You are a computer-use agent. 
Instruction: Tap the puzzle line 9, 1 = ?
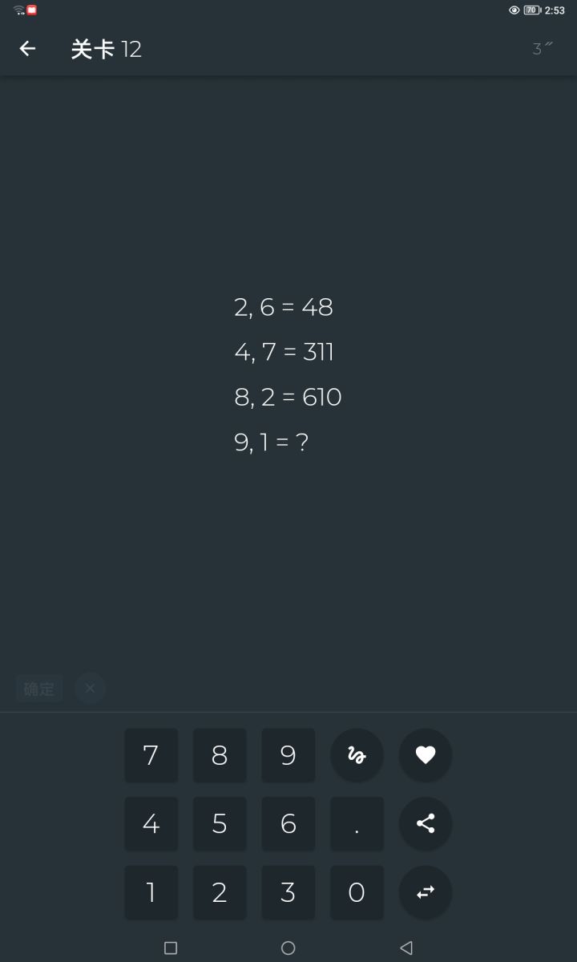tap(271, 442)
